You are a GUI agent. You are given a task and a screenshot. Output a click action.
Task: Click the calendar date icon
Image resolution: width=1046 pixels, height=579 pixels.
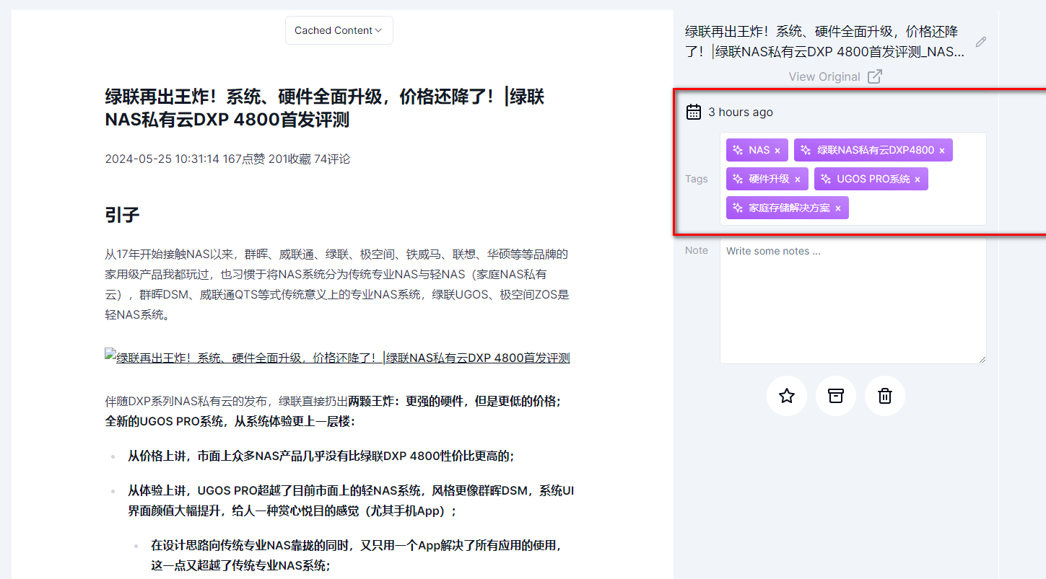pos(693,112)
